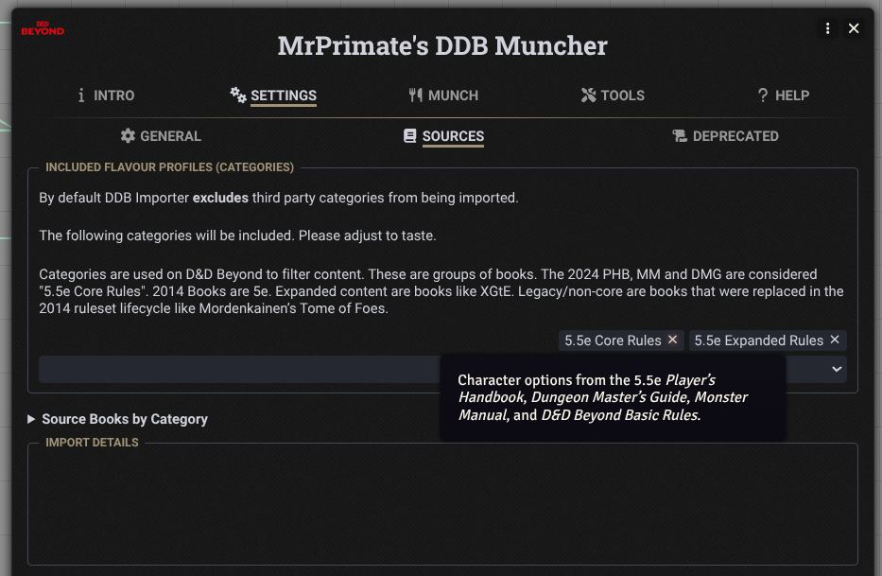Click the category input field
Image resolution: width=882 pixels, height=576 pixels.
click(x=236, y=369)
